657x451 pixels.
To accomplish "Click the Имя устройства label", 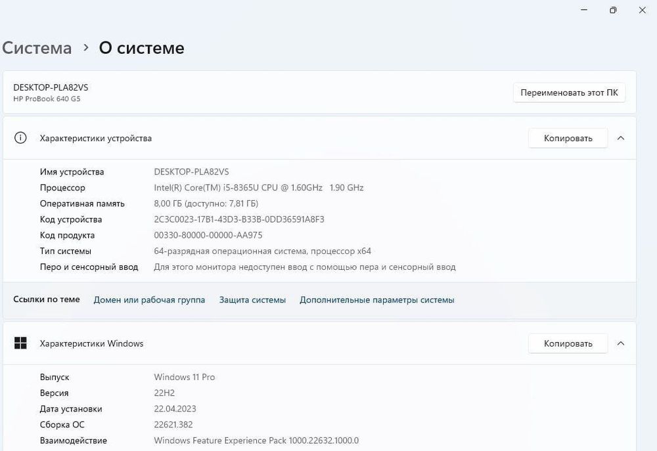I will coord(72,172).
